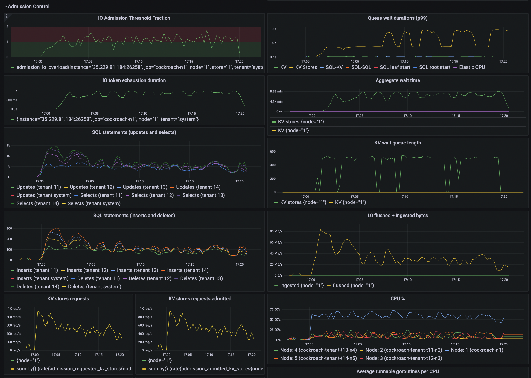Open Queue wait durations (p99) panel title
Screen dimensions: 531x378
(398, 18)
